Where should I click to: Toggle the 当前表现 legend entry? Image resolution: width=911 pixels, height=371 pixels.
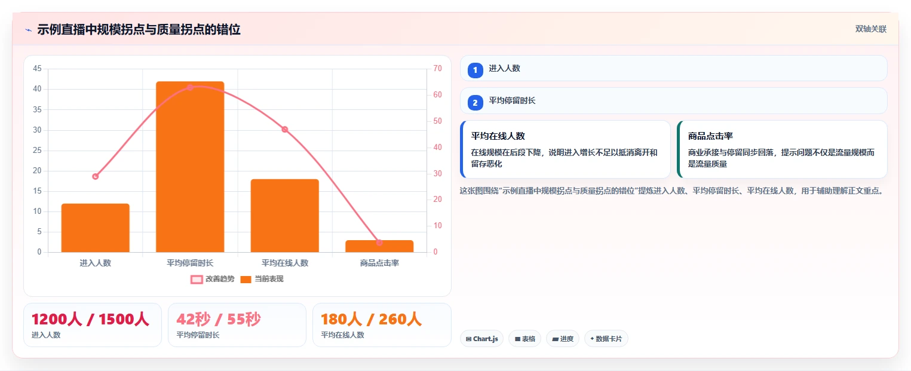(x=262, y=279)
